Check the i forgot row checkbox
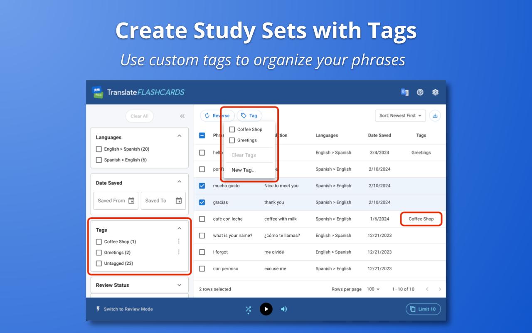 tap(202, 252)
